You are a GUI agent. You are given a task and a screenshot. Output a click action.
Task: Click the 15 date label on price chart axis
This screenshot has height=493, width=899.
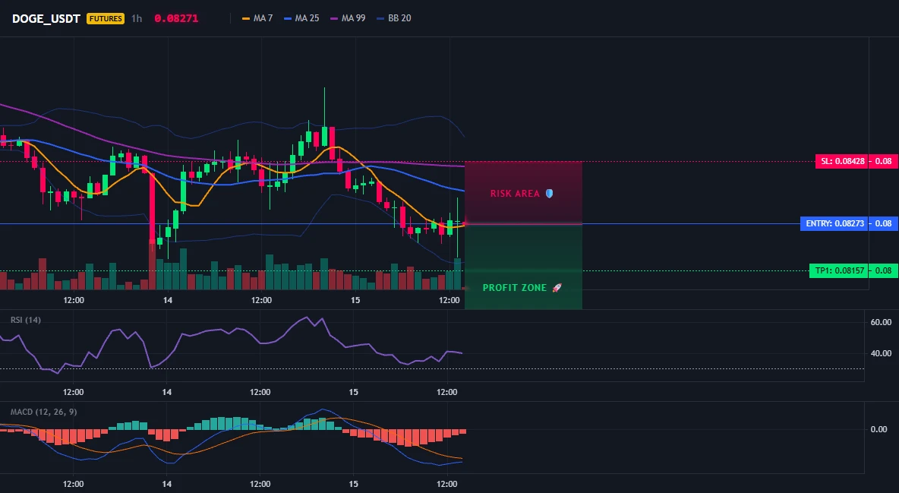355,300
